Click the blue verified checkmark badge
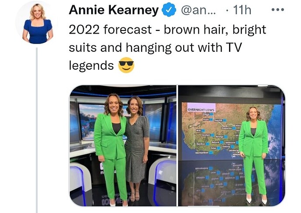 point(169,10)
